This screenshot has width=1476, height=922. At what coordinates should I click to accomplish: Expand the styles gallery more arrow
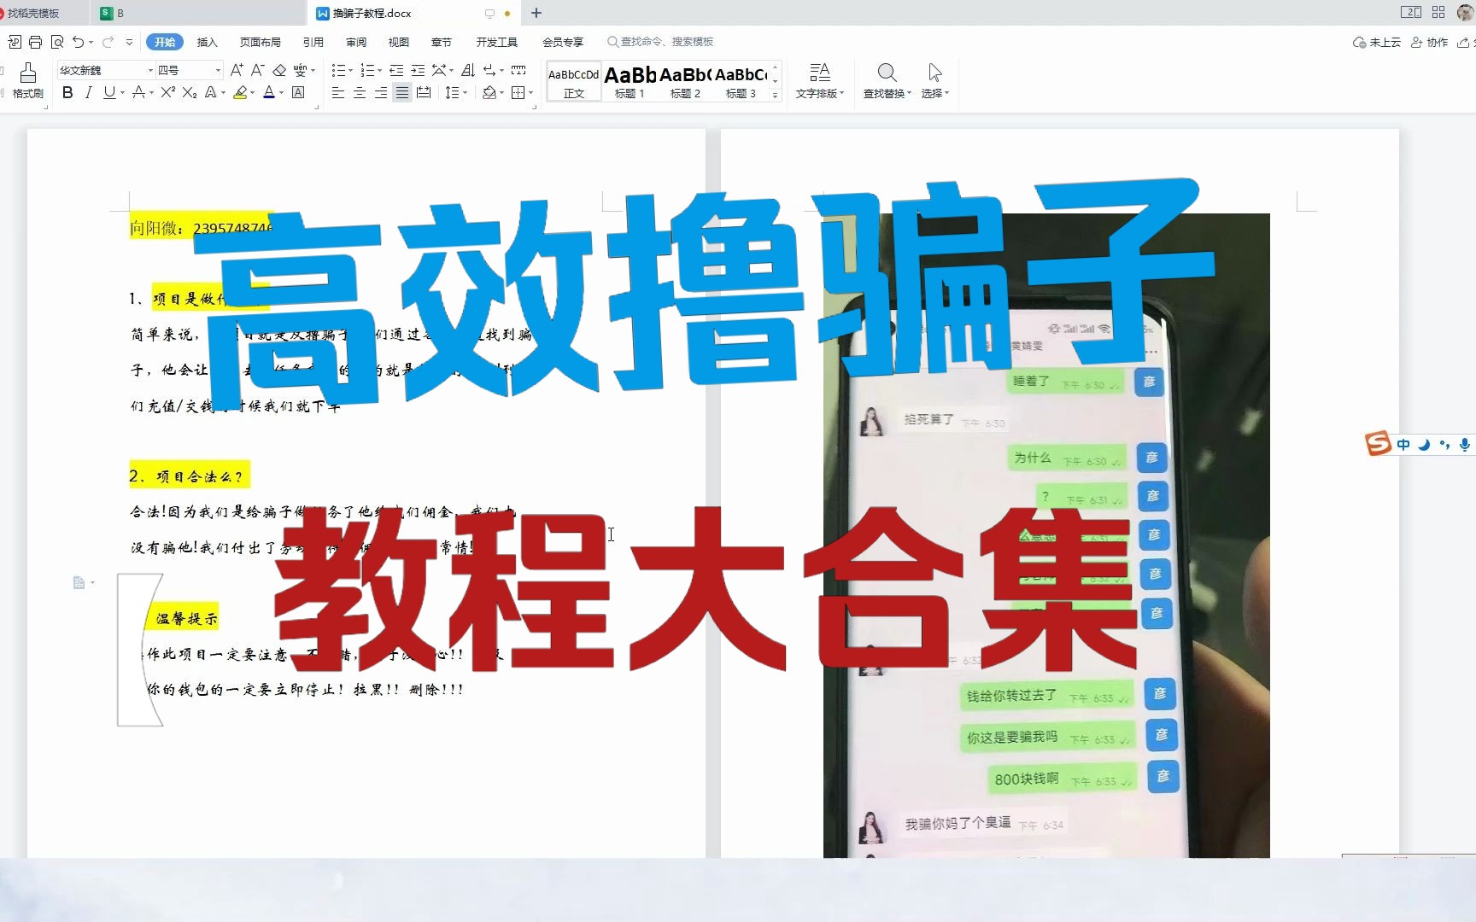(x=776, y=95)
